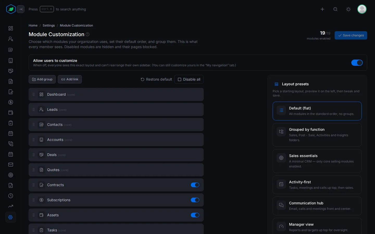Open Settings gear icon in sidebar
Image resolution: width=375 pixels, height=234 pixels.
(11, 217)
